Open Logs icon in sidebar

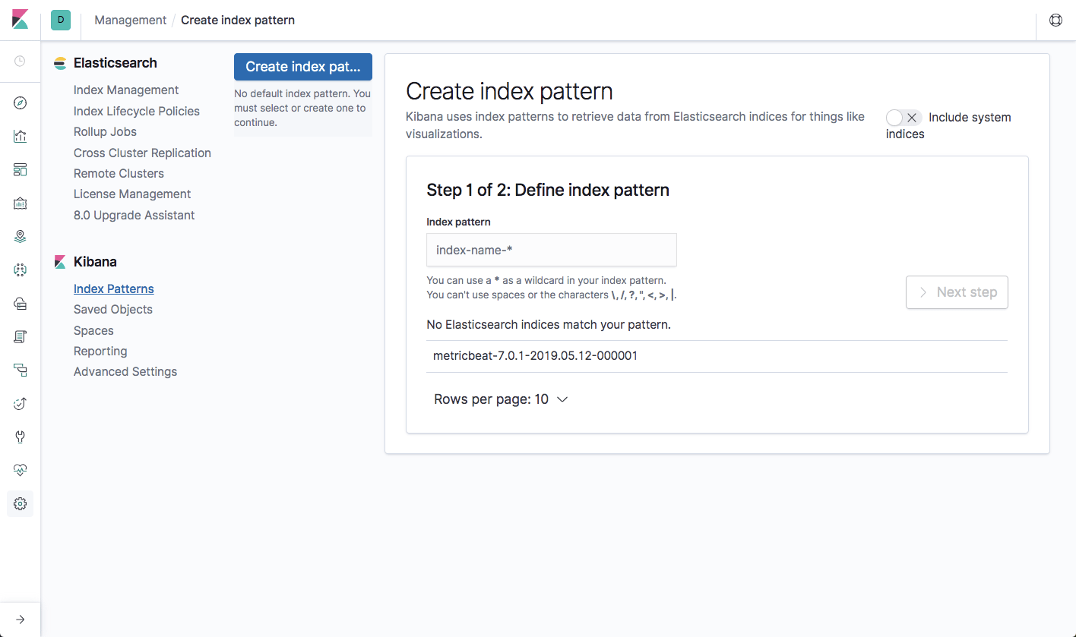(x=20, y=336)
